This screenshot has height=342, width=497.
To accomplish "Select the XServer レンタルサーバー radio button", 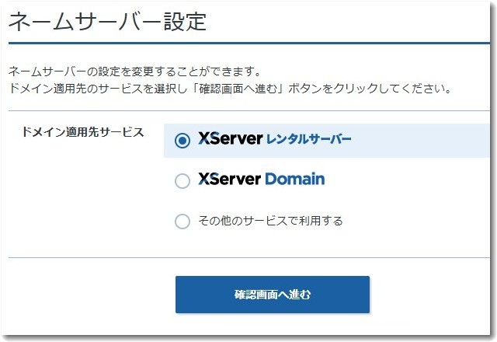I will [x=182, y=141].
